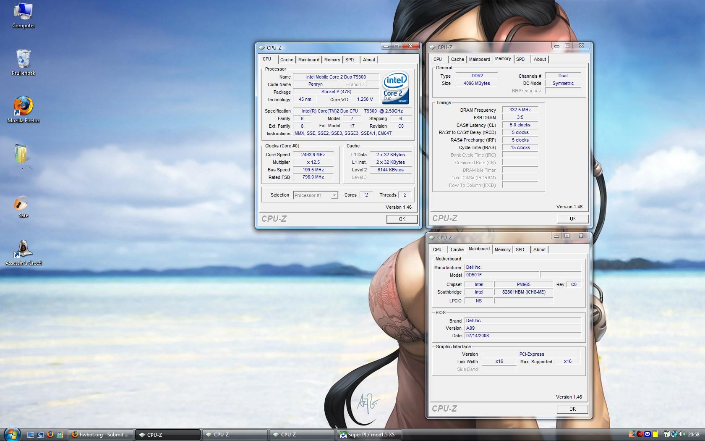Open Cache tab in the CPU window
705x441 pixels.
tap(287, 60)
